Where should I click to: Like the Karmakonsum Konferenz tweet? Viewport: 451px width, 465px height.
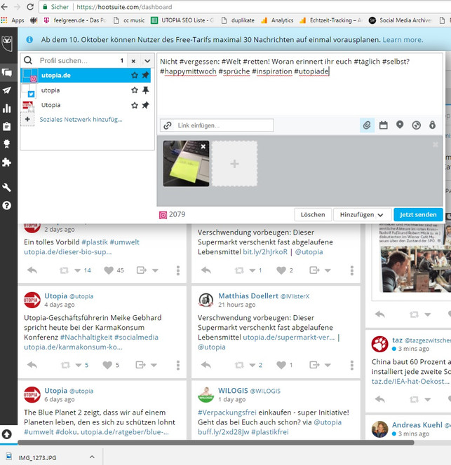point(107,365)
